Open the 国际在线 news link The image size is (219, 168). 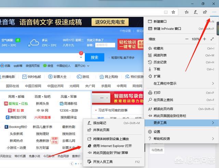(12, 86)
